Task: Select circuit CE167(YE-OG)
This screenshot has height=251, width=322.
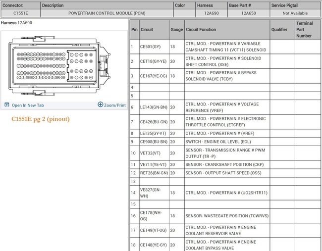Action: [x=154, y=76]
